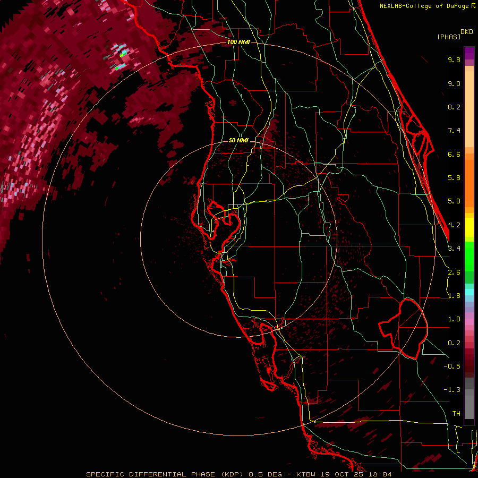The height and width of the screenshot is (478, 478).
Task: Click the [PHAS] units label
Action: point(449,37)
